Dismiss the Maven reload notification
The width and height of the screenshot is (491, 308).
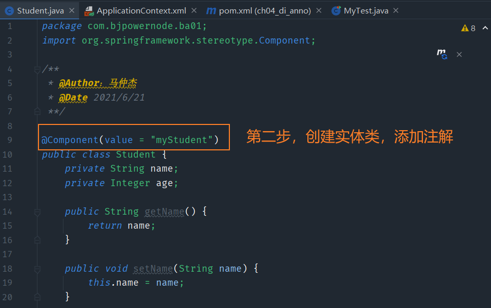point(459,54)
